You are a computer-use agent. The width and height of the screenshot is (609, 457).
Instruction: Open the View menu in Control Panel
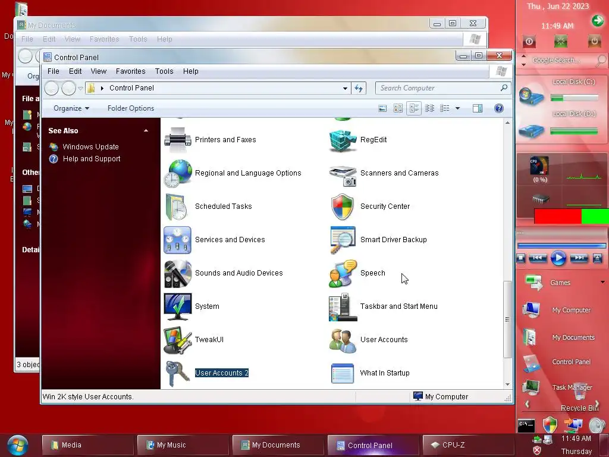pyautogui.click(x=98, y=71)
